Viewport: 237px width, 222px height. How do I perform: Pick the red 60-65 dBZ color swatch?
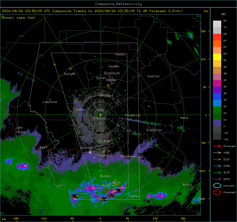[x=217, y=37]
